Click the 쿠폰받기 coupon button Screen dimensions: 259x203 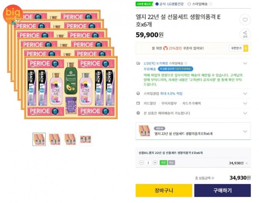pyautogui.click(x=236, y=48)
